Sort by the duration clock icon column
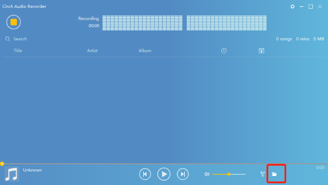The height and width of the screenshot is (185, 328). tap(224, 51)
